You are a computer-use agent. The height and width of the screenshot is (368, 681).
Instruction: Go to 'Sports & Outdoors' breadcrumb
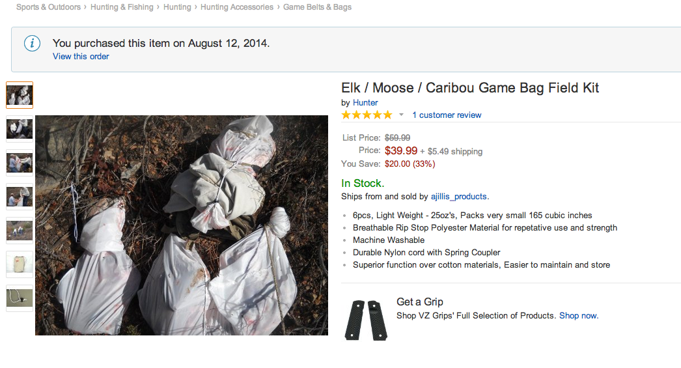pos(48,7)
